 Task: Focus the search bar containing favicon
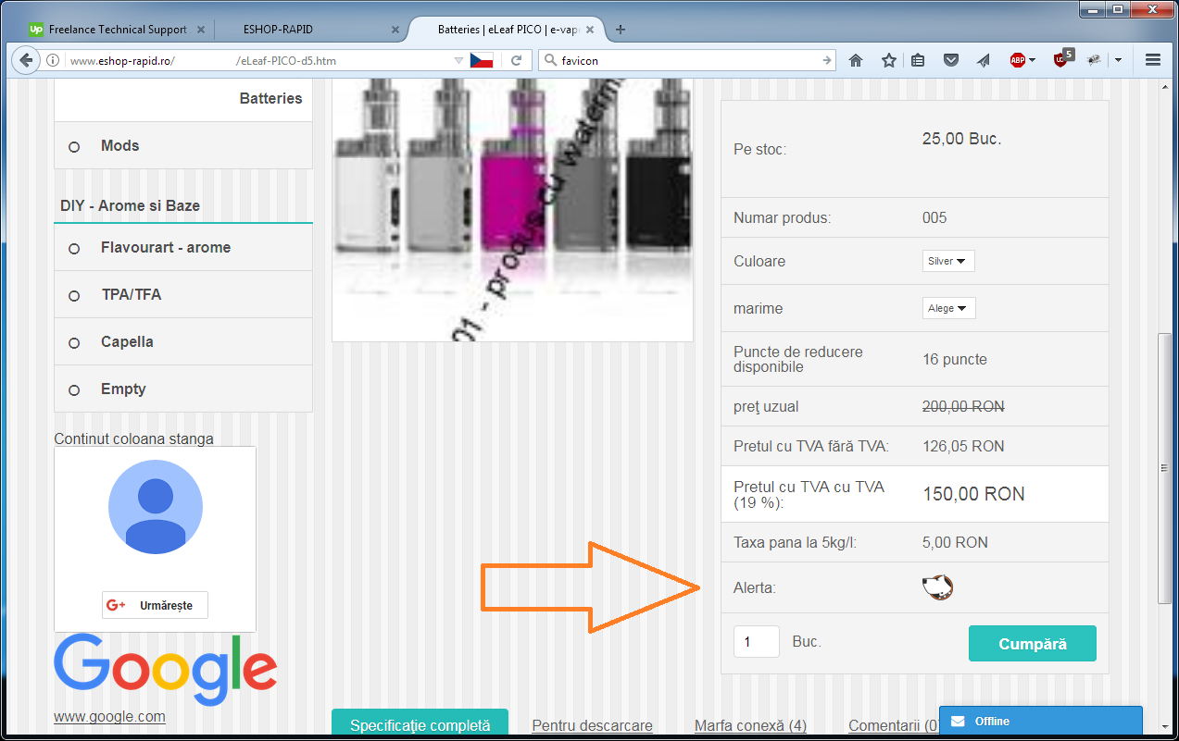[689, 60]
